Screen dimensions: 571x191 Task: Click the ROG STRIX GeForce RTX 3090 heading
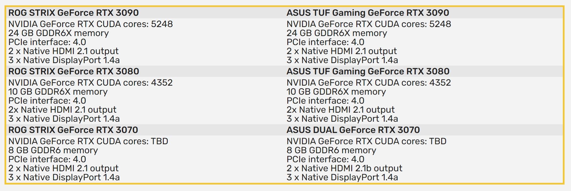point(74,13)
